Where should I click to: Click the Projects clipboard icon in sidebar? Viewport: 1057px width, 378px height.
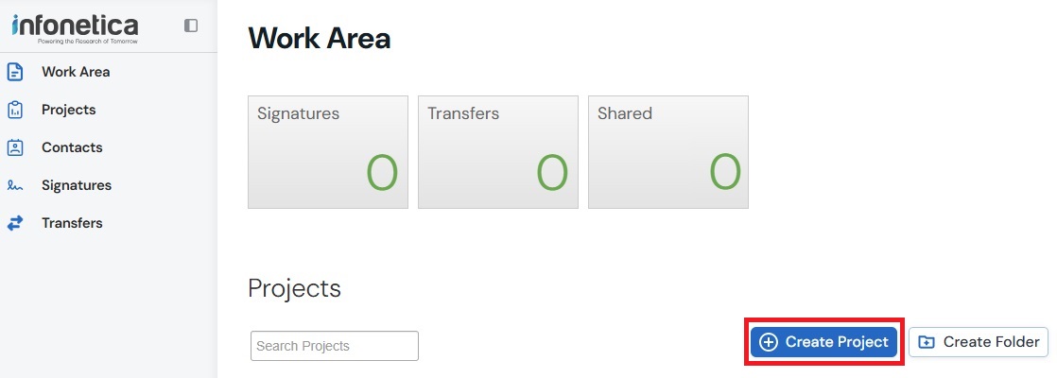click(15, 110)
